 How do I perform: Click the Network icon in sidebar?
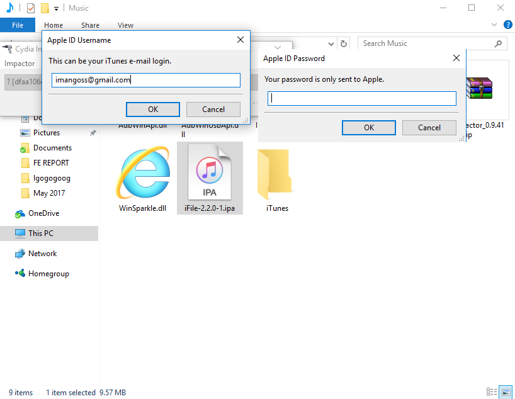point(20,254)
